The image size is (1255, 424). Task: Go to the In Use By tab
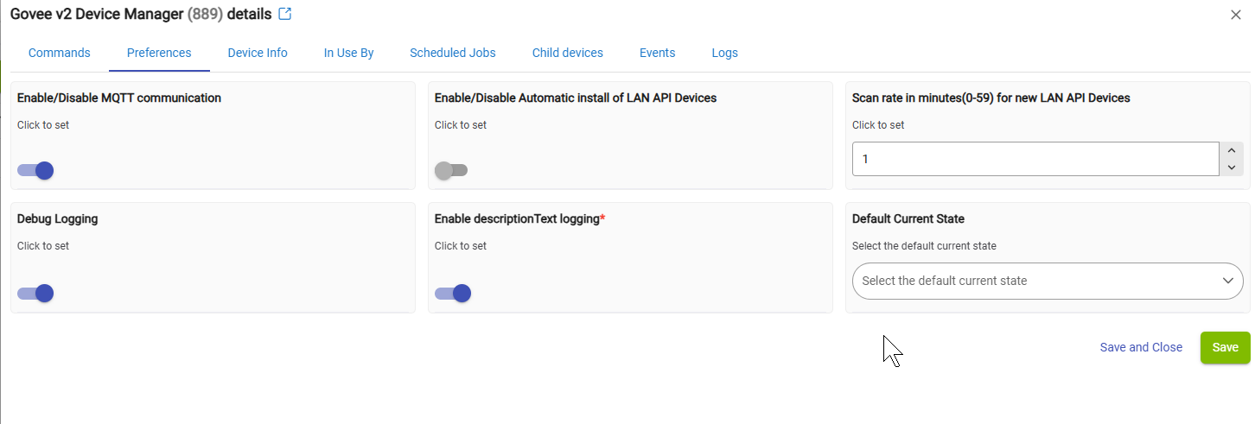348,53
